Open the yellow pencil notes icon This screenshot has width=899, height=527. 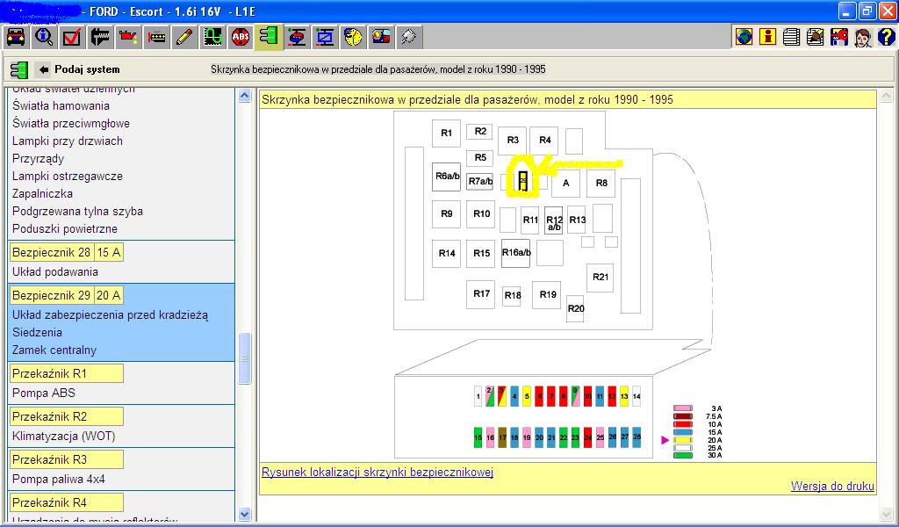tap(184, 37)
